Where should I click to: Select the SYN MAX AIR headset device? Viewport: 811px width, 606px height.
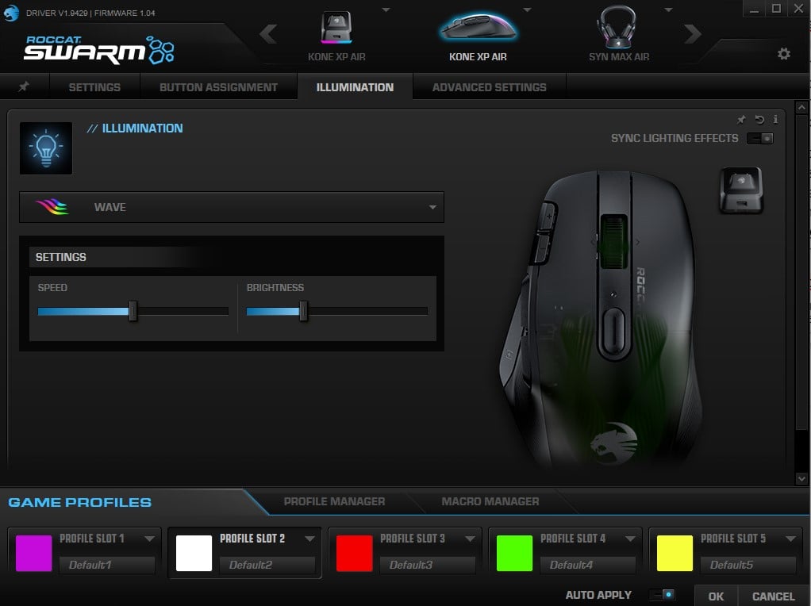tap(619, 36)
